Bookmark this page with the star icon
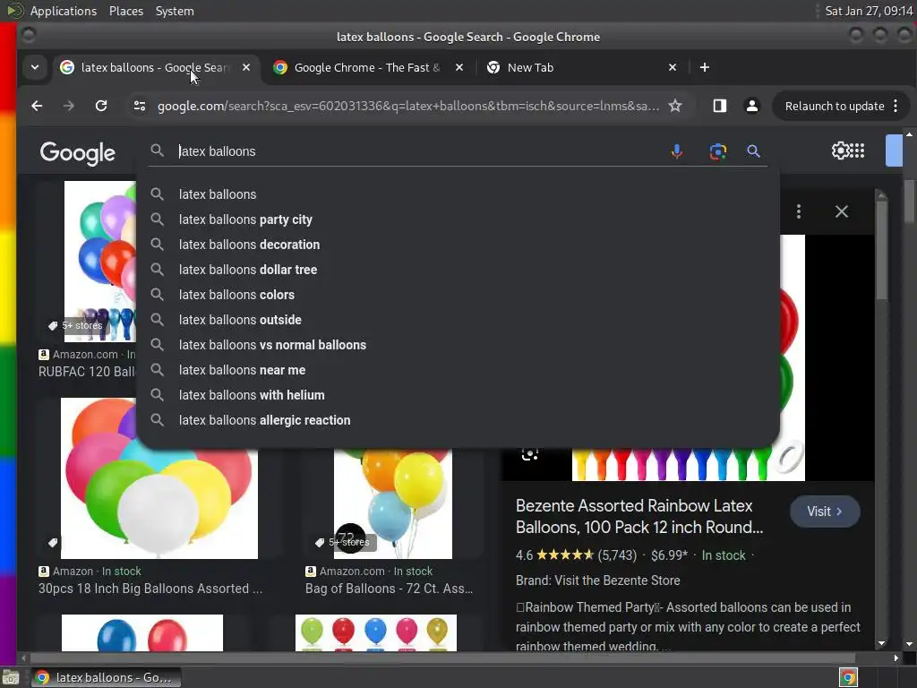This screenshot has height=688, width=917. coord(675,106)
